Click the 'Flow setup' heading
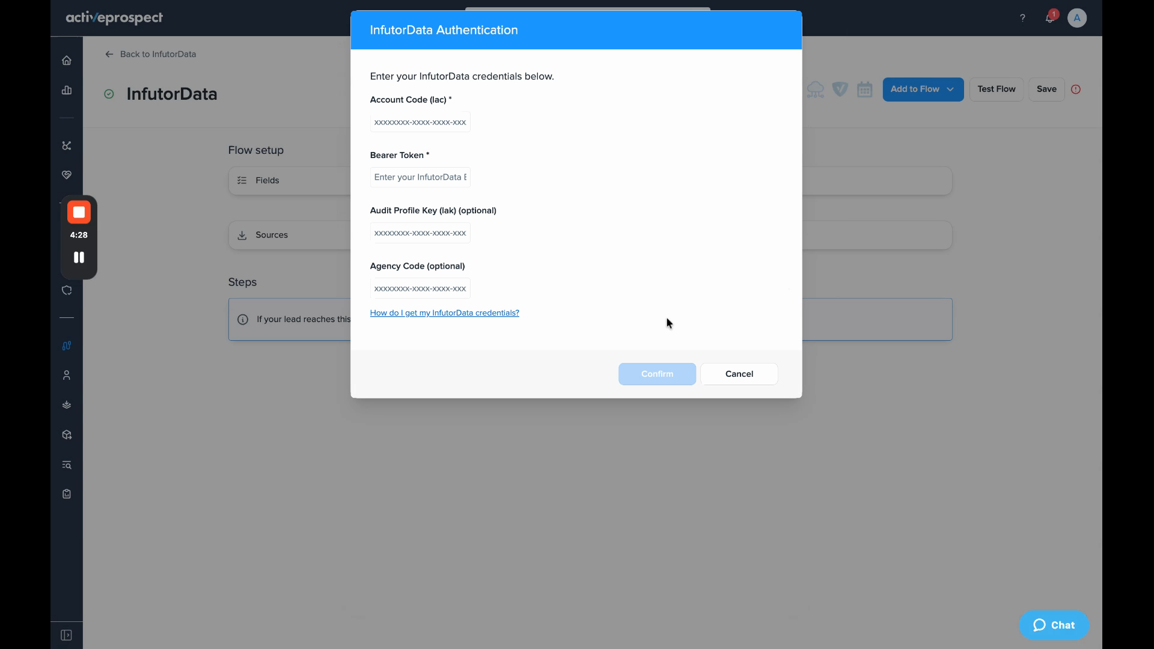The height and width of the screenshot is (649, 1154). pyautogui.click(x=255, y=150)
